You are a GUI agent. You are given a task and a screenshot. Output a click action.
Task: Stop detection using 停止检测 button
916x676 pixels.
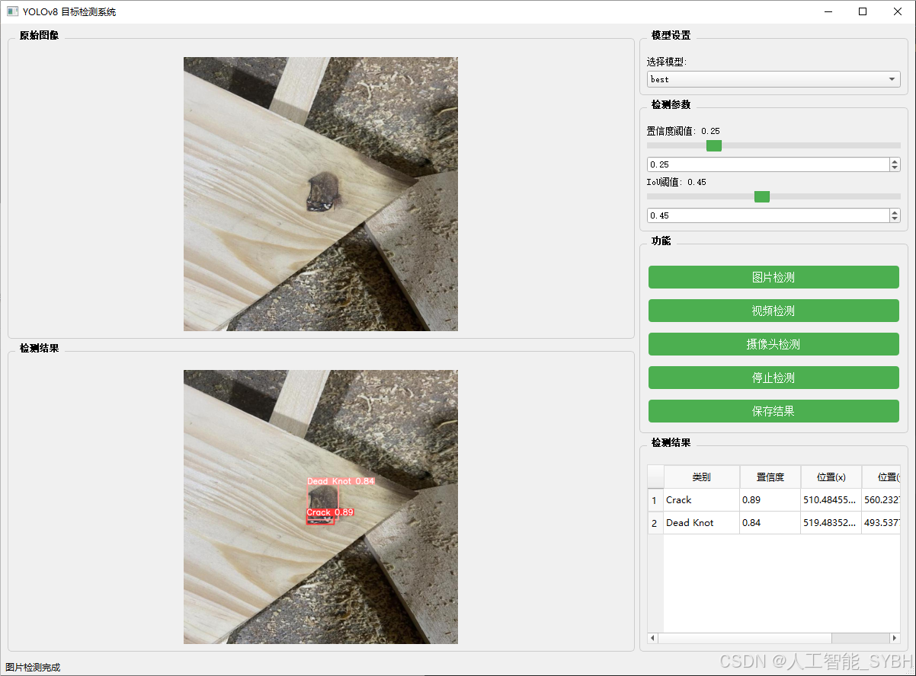pos(773,378)
